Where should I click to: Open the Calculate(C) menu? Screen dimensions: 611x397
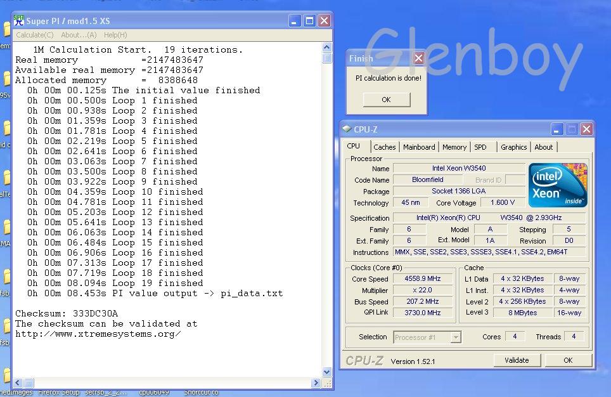[35, 35]
